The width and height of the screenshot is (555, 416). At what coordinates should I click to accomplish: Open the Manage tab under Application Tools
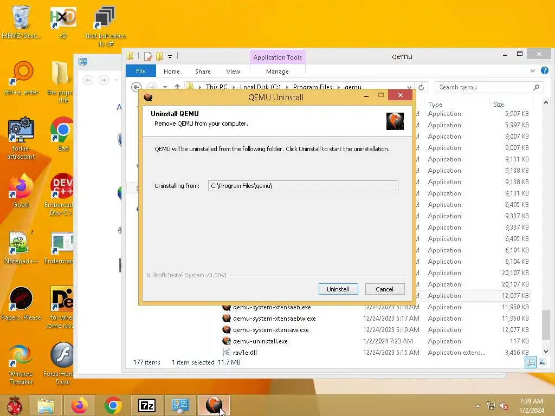(277, 71)
